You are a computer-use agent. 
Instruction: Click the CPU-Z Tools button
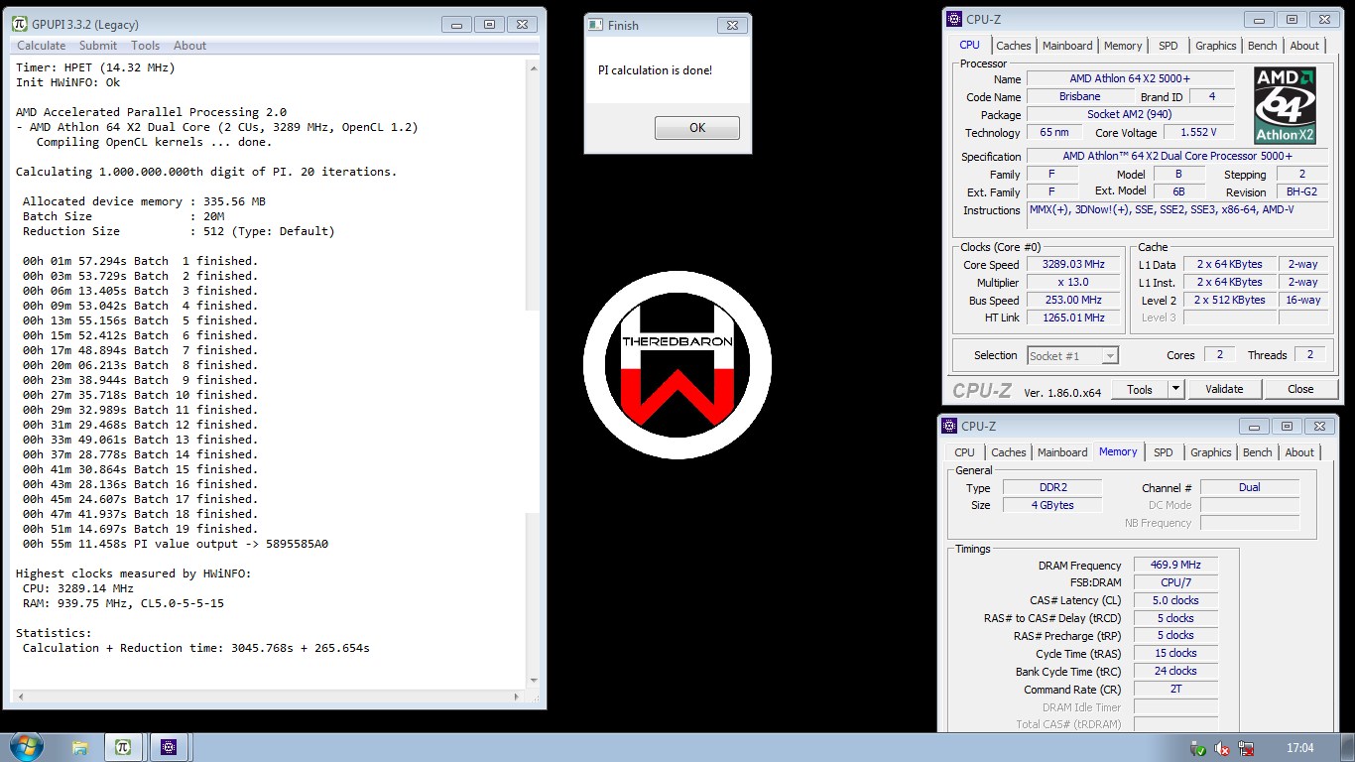click(1140, 389)
